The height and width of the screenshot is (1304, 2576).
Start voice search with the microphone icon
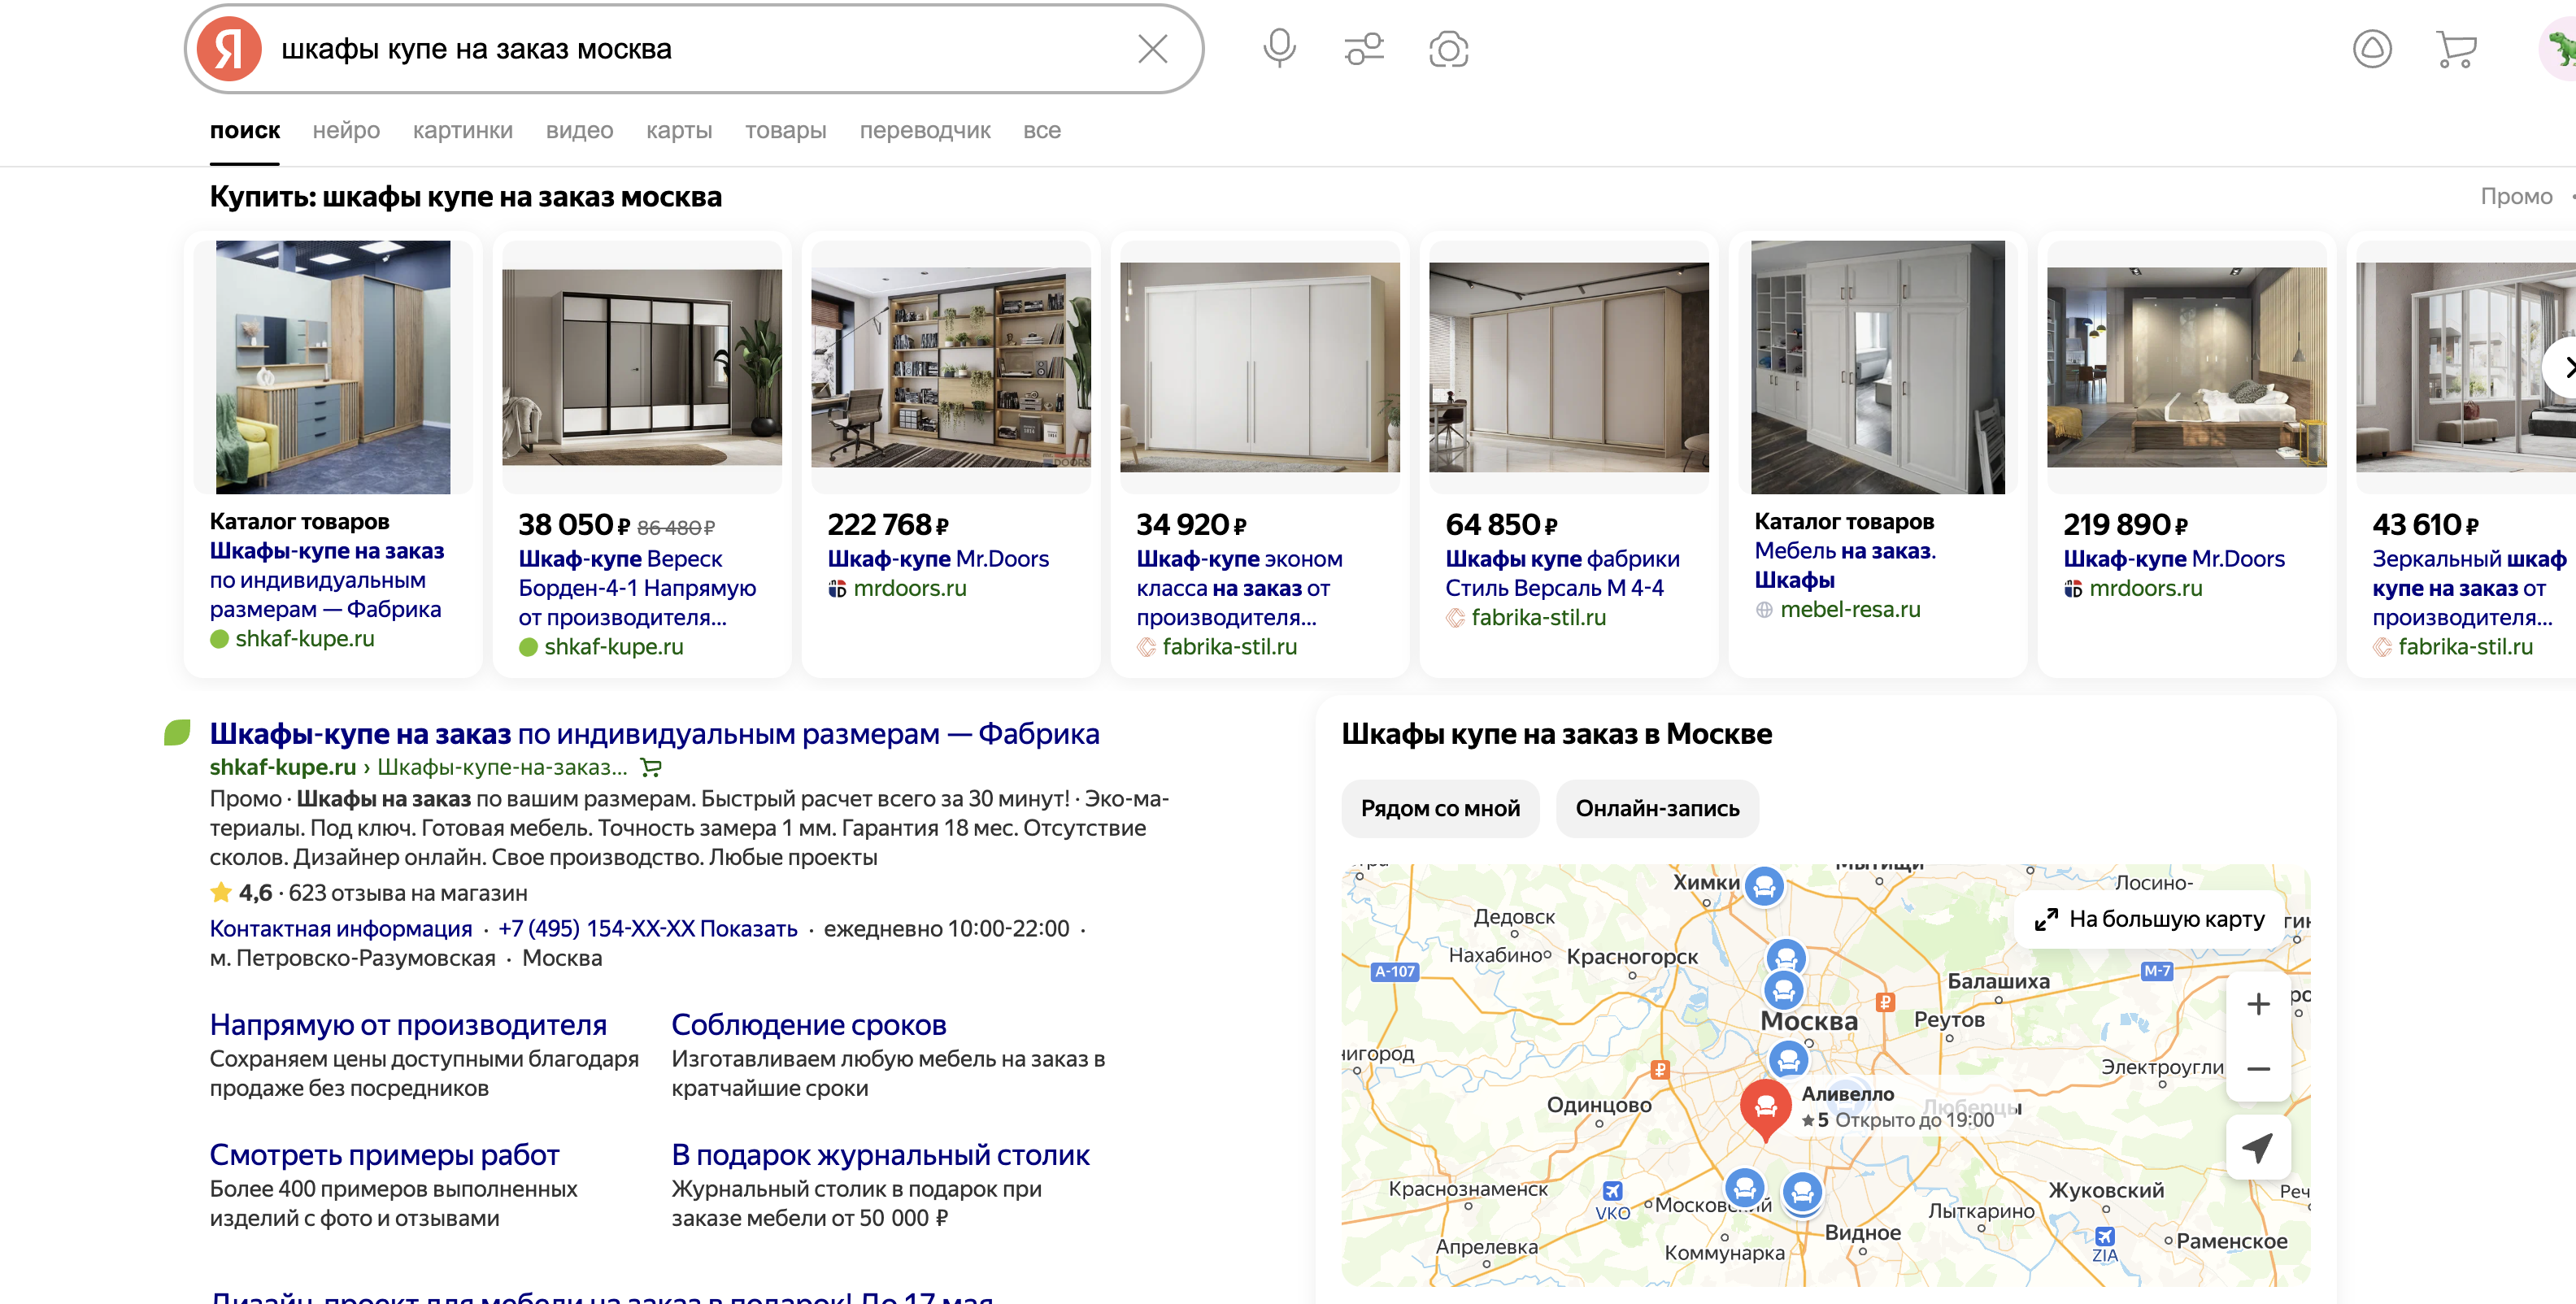click(x=1279, y=49)
